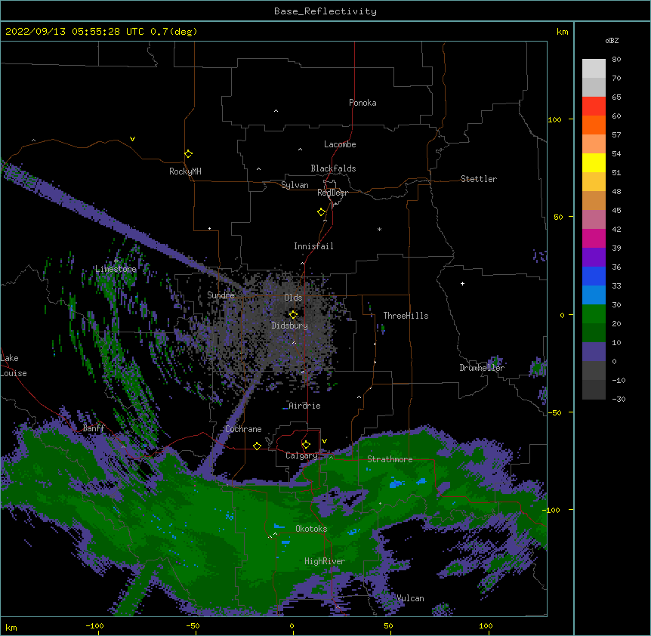Click the Calgary label
651x636 pixels.
[x=301, y=455]
